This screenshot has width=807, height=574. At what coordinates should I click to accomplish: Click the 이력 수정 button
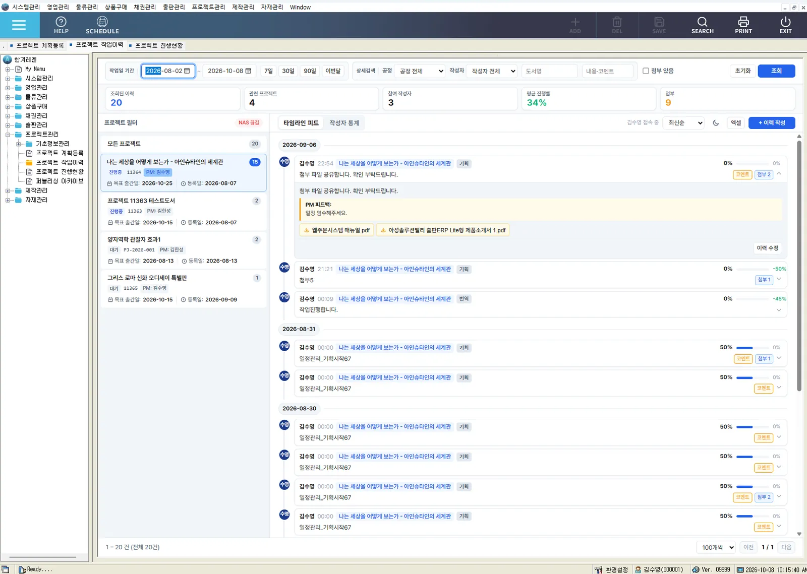click(x=767, y=248)
